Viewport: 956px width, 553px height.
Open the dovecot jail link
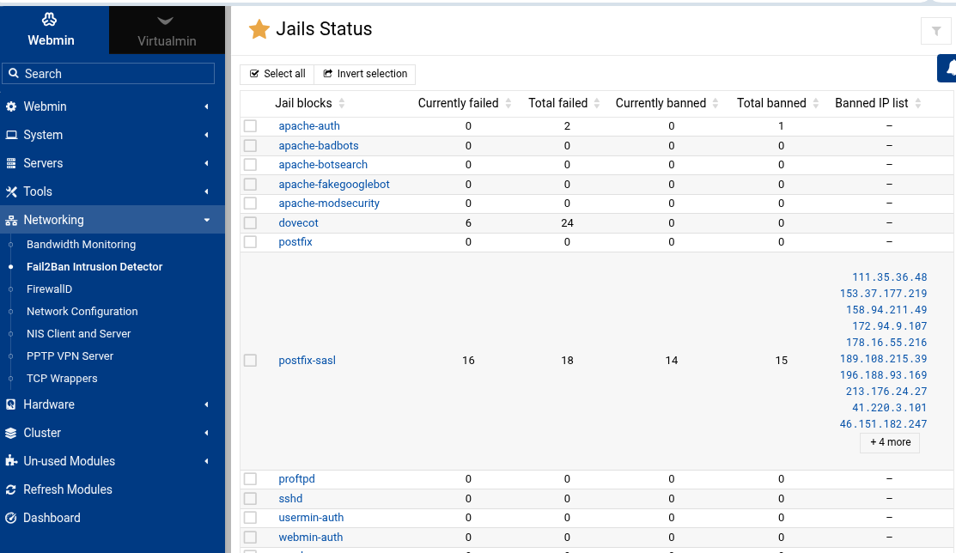tap(298, 223)
